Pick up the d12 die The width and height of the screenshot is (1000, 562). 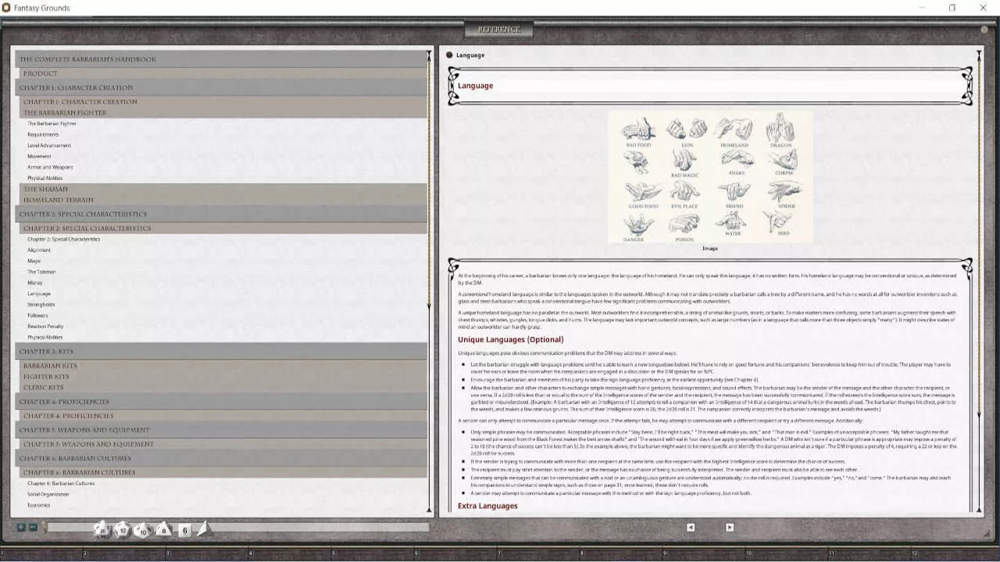pyautogui.click(x=123, y=530)
